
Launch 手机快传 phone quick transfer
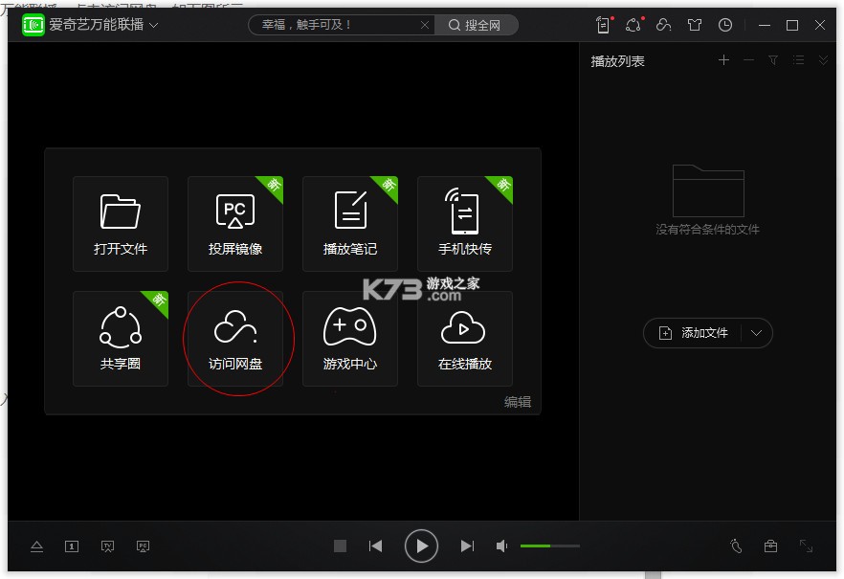pyautogui.click(x=465, y=223)
